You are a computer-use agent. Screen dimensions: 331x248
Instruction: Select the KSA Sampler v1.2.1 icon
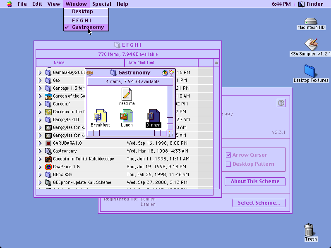[x=311, y=45]
